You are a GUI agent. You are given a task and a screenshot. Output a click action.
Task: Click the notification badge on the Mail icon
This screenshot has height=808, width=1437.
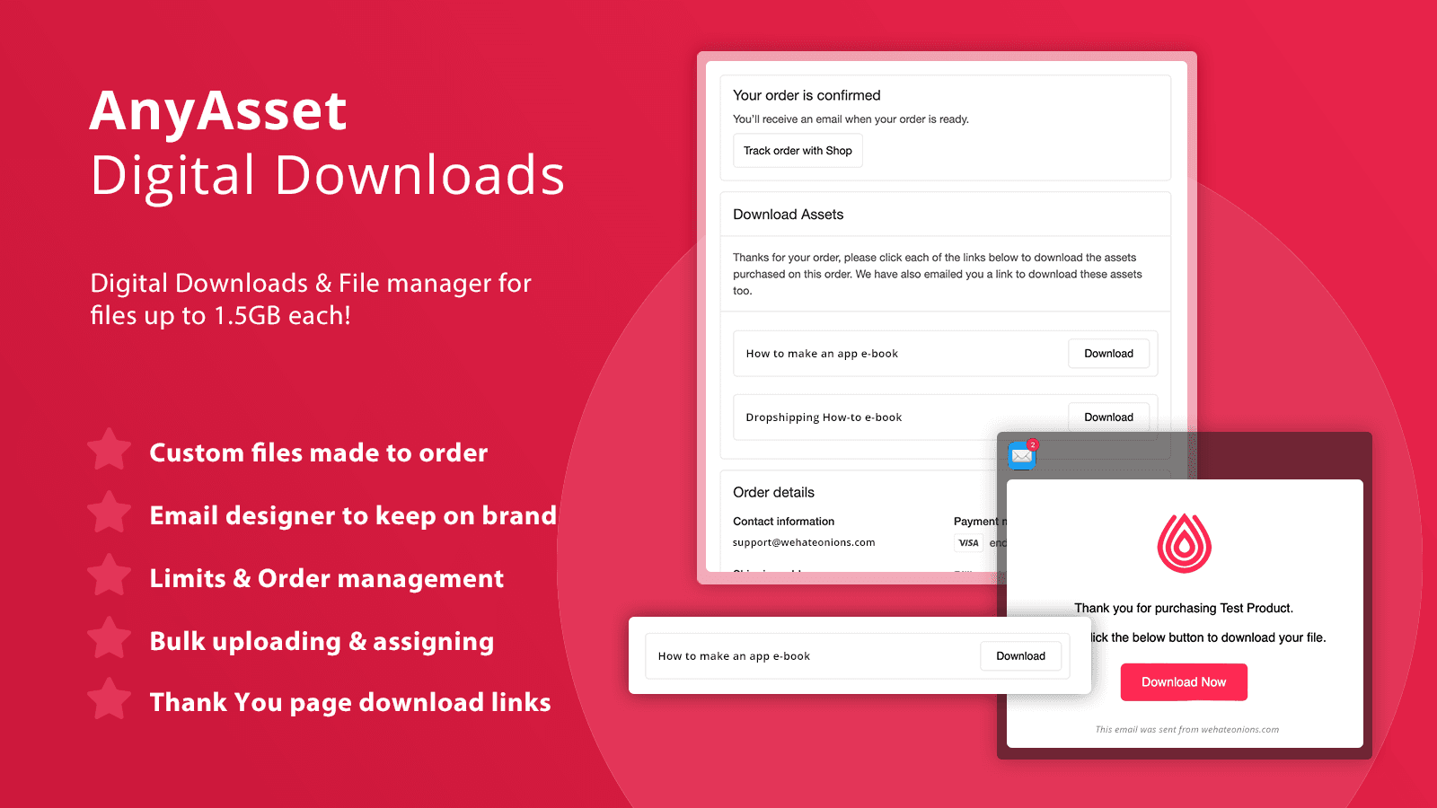tap(1033, 444)
